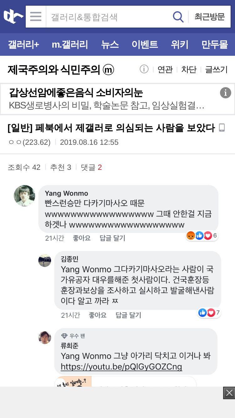Close the bottom ad banner
The width and height of the screenshot is (235, 418).
pos(229,393)
